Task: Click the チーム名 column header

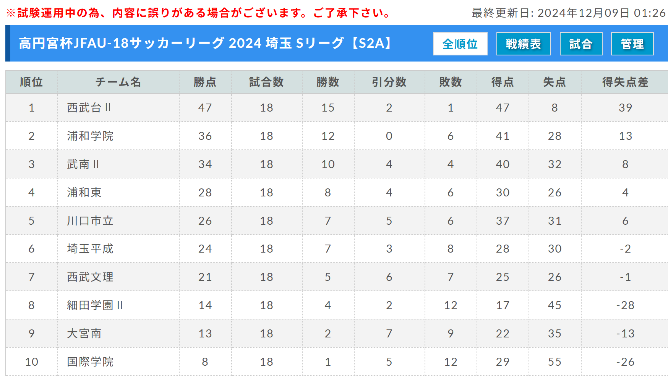Action: [x=118, y=82]
